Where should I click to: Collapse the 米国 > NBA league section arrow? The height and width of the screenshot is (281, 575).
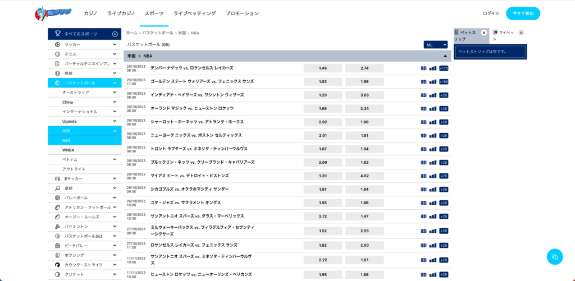click(445, 56)
